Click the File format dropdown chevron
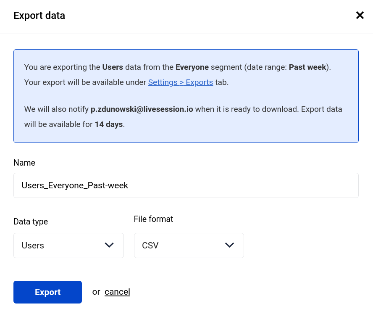 pyautogui.click(x=230, y=245)
